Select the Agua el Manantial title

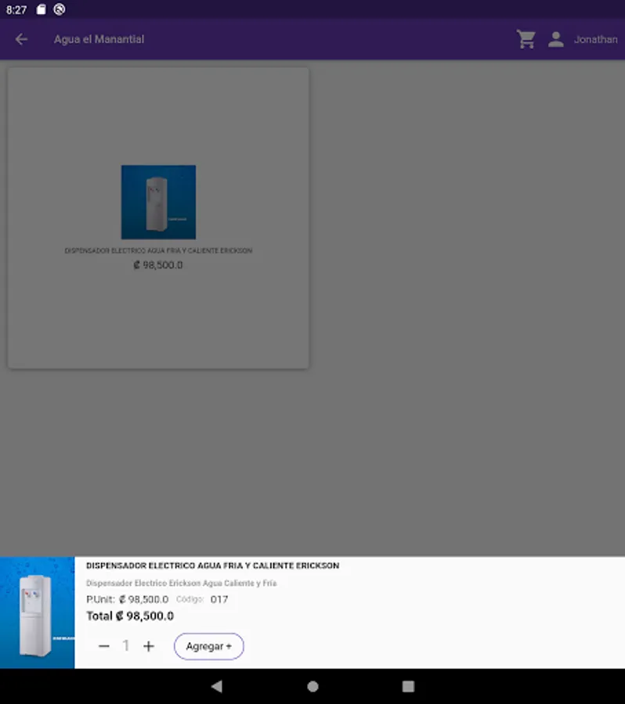click(99, 40)
